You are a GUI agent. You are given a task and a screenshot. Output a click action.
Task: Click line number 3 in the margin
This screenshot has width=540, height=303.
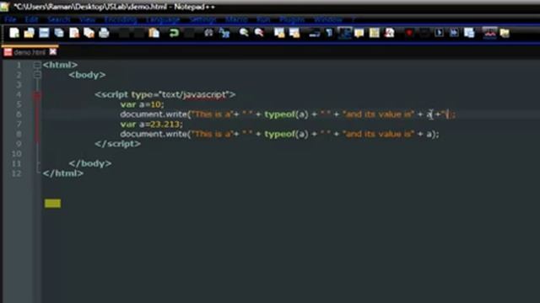point(19,84)
